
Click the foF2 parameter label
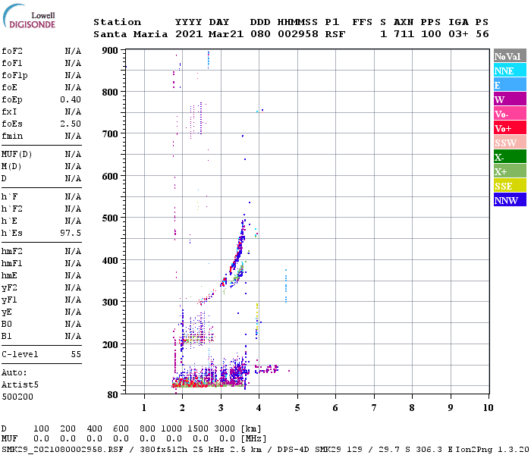pyautogui.click(x=12, y=51)
